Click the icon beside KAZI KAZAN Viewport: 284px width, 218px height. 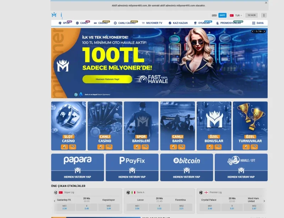pos(170,23)
